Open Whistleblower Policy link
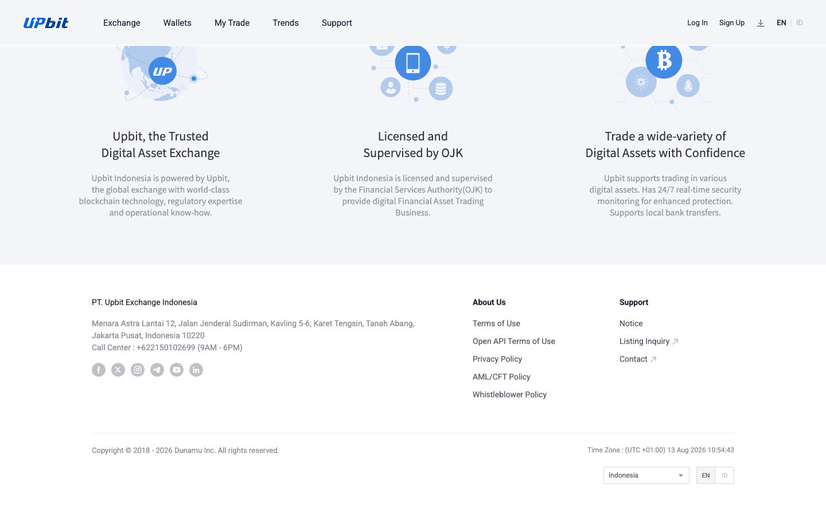The image size is (826, 516). (509, 394)
